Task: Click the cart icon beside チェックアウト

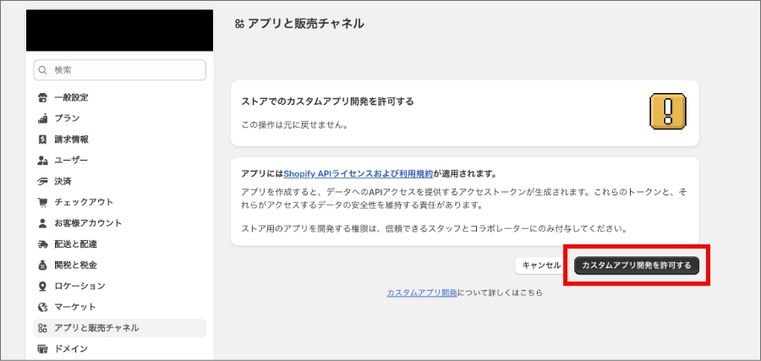Action: click(x=43, y=202)
